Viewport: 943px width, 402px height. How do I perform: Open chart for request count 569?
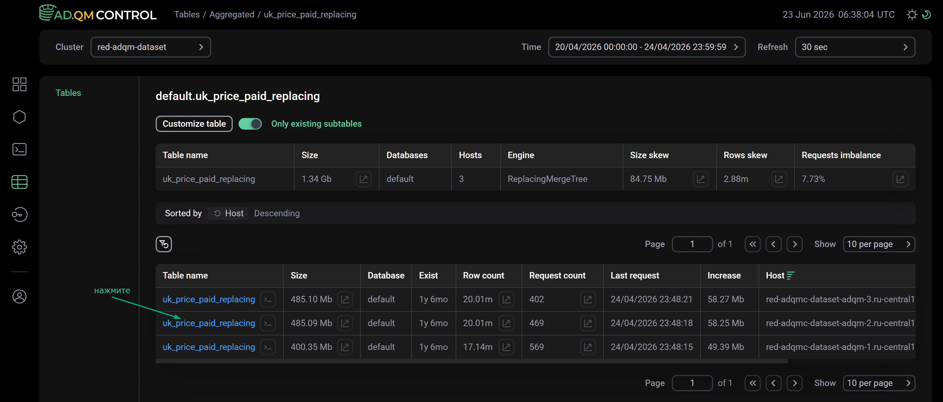pos(588,347)
